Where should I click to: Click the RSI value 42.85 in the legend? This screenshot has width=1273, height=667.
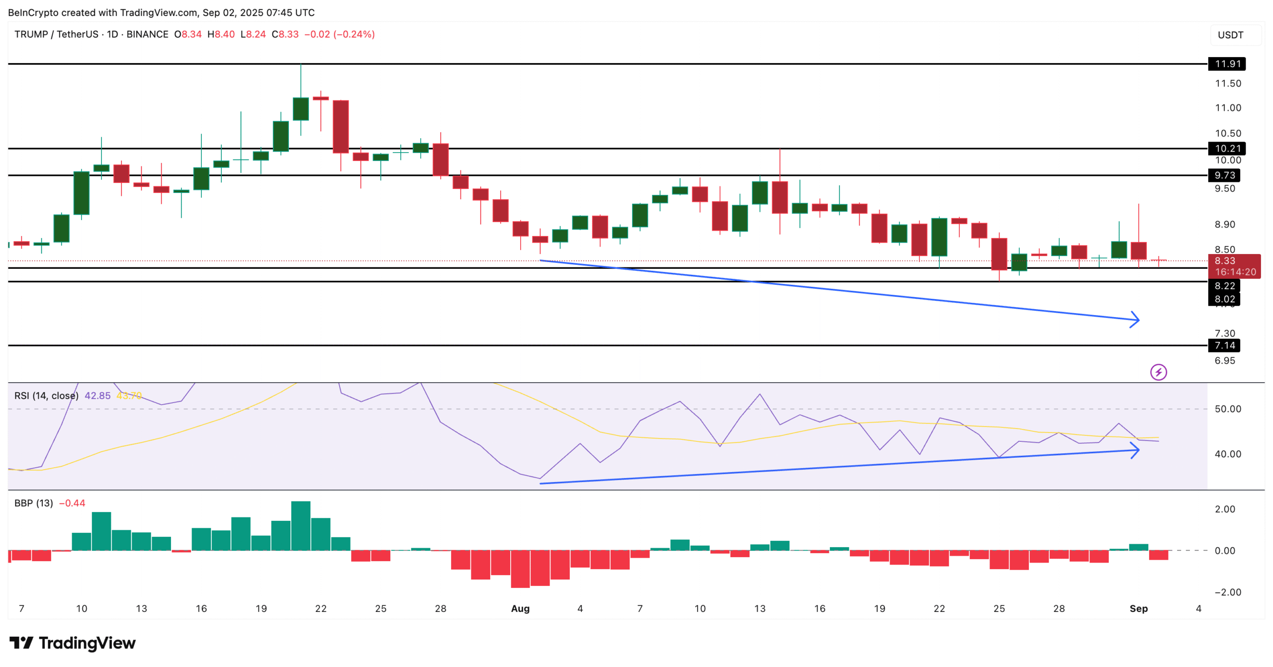pyautogui.click(x=97, y=396)
